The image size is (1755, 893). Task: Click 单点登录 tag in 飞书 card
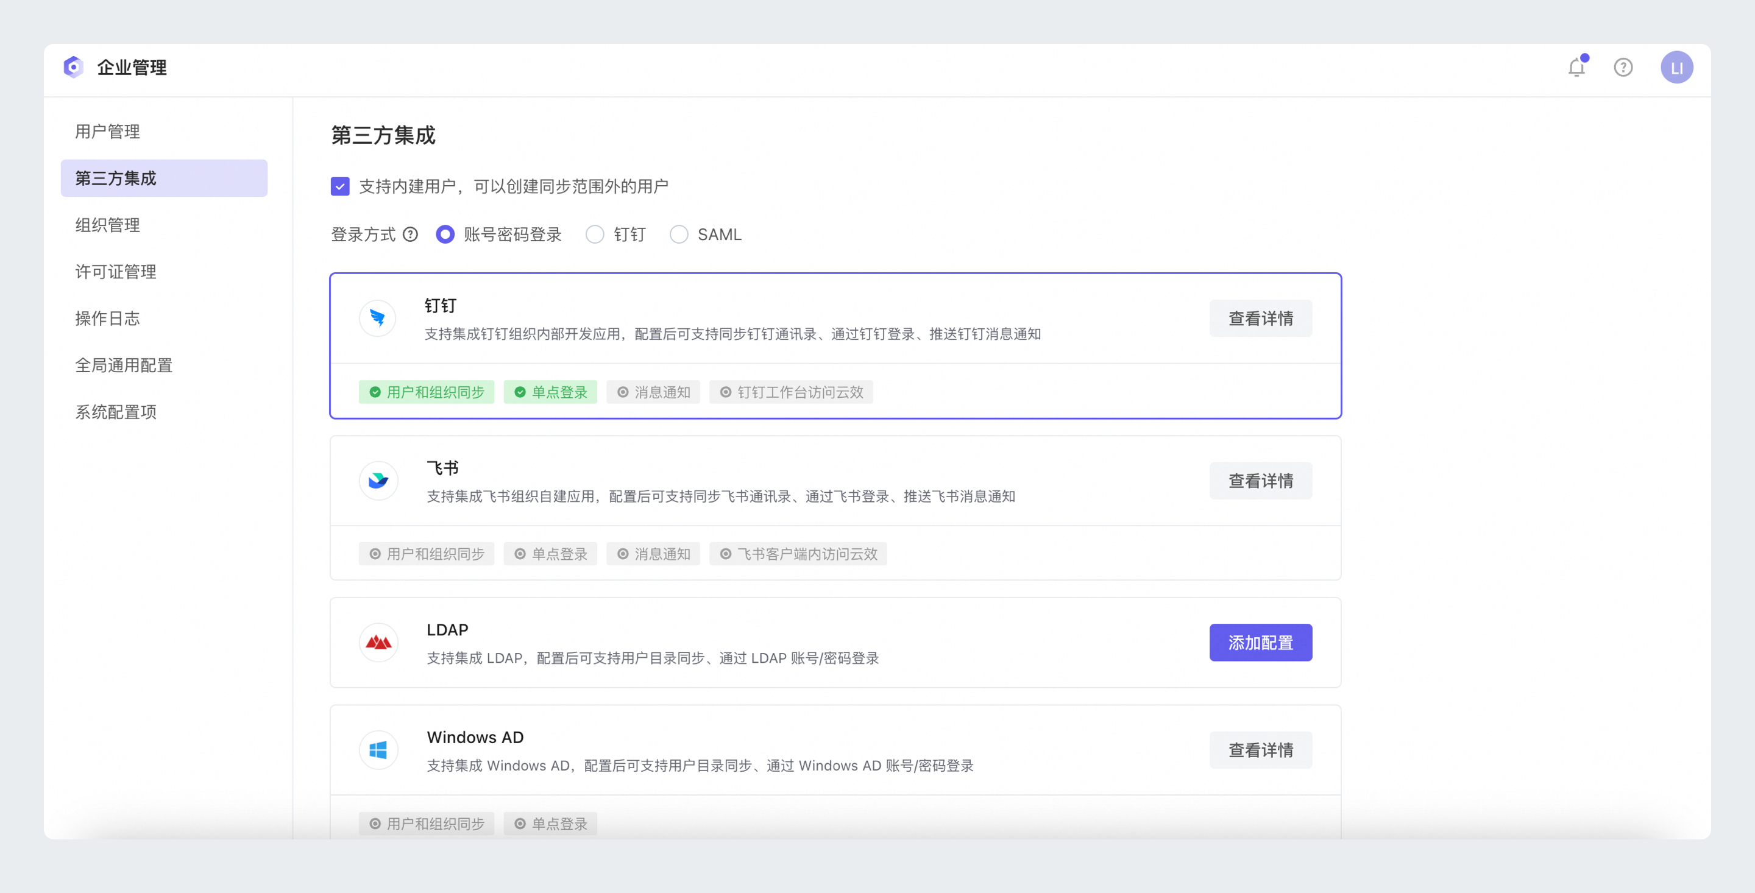point(550,554)
